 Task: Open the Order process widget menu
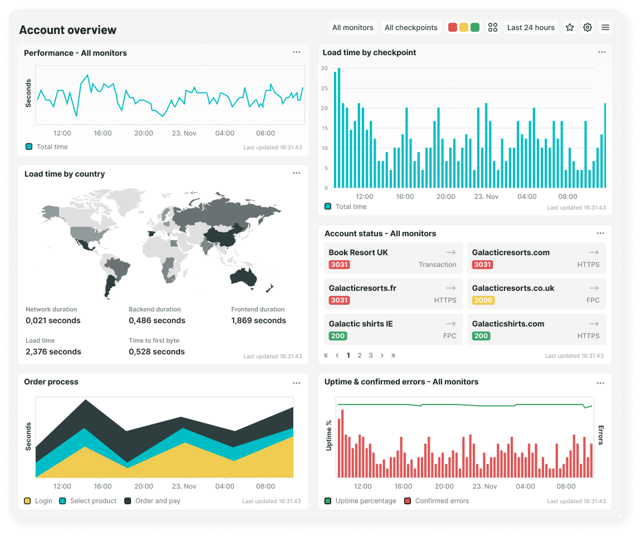297,383
